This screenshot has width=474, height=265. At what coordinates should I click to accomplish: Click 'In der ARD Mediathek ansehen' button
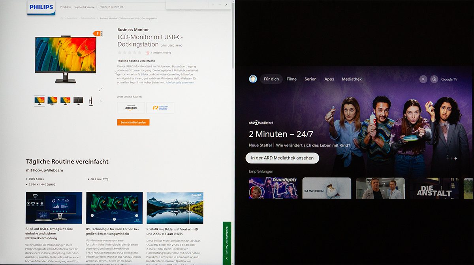(x=282, y=158)
